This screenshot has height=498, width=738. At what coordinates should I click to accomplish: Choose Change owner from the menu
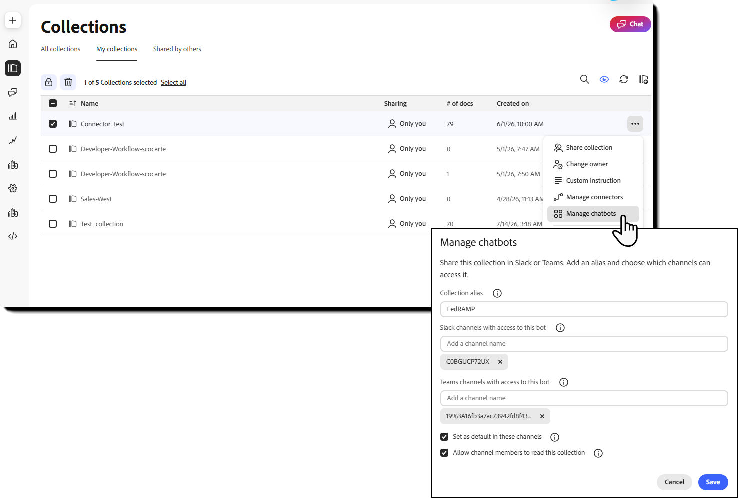tap(593, 164)
